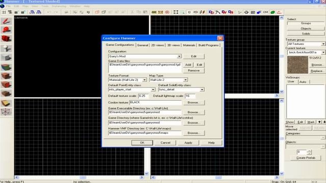
Task: Select the Apply Current Texture tool
Action: tap(6, 76)
